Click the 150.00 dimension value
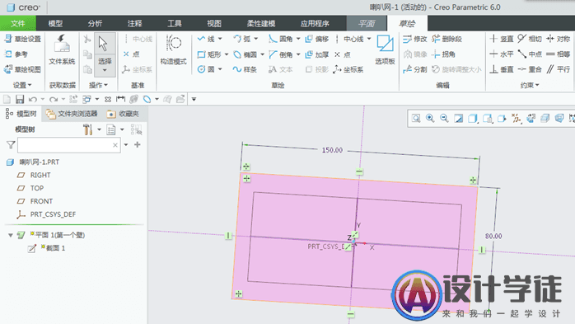The height and width of the screenshot is (324, 575). pyautogui.click(x=332, y=150)
